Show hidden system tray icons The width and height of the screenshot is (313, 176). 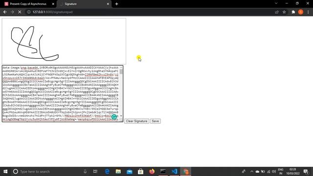(x=252, y=172)
